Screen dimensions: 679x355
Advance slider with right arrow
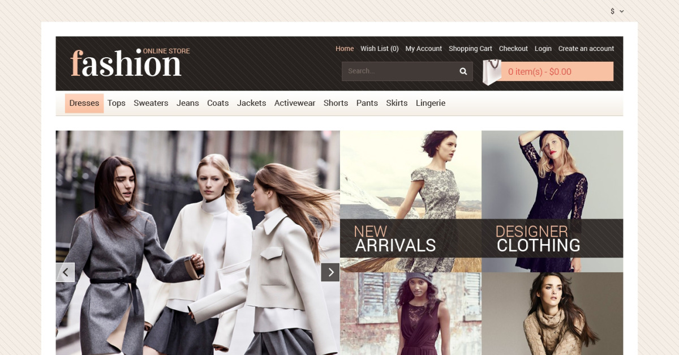click(x=330, y=272)
